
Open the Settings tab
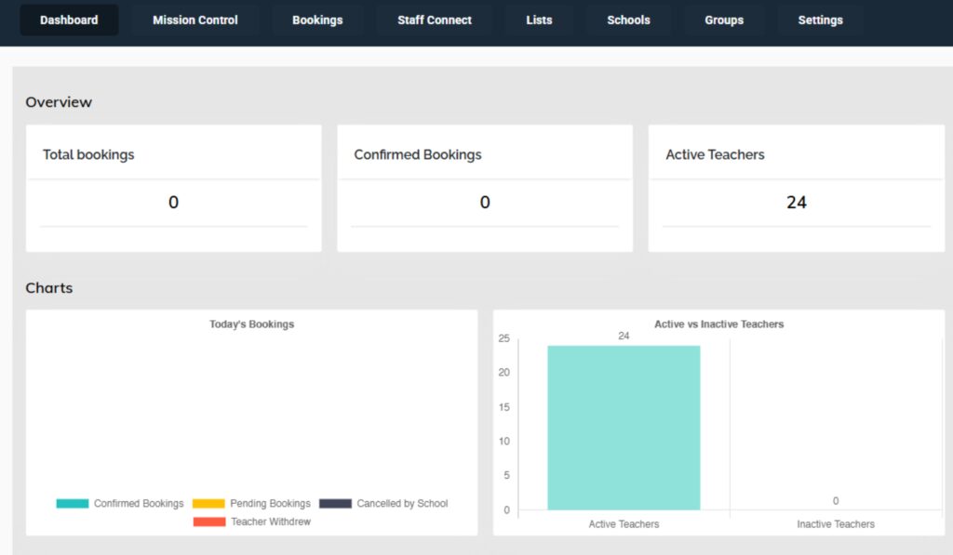tap(820, 20)
